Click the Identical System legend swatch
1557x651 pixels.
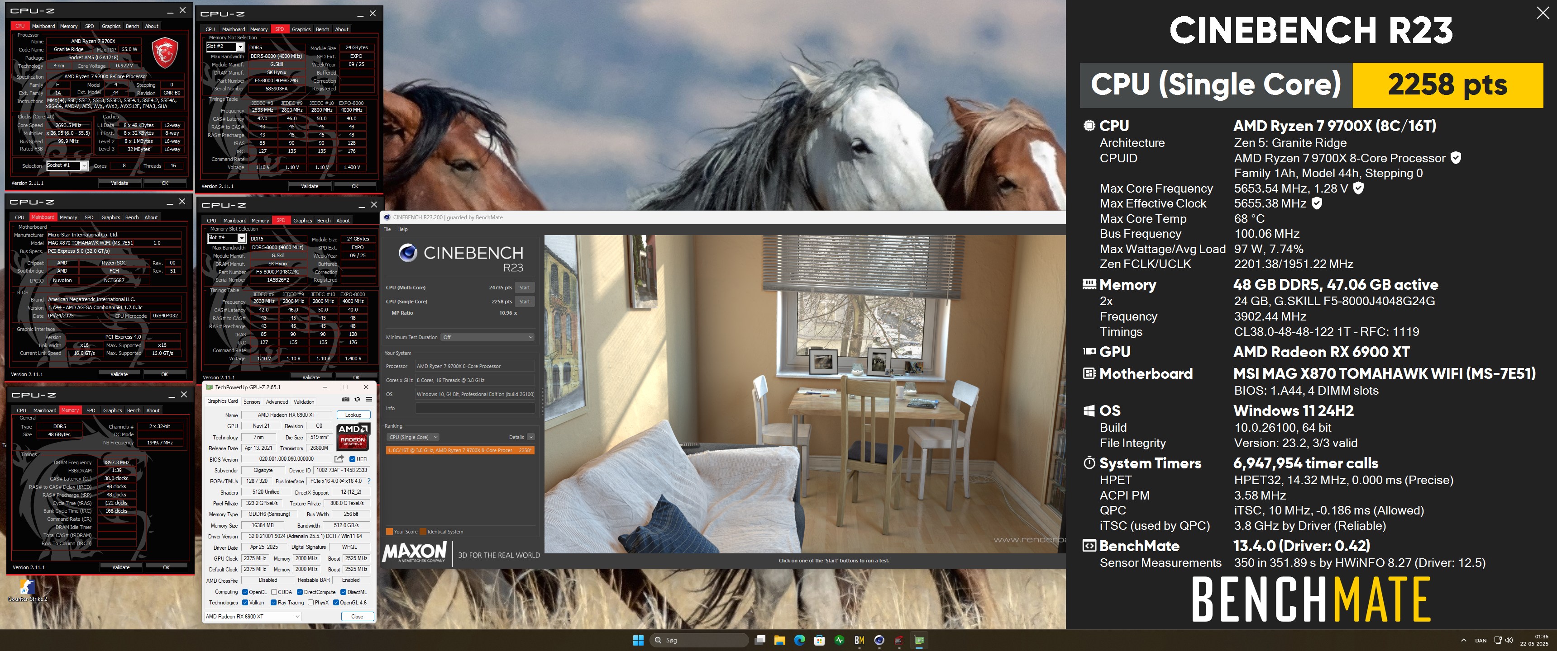pos(423,532)
